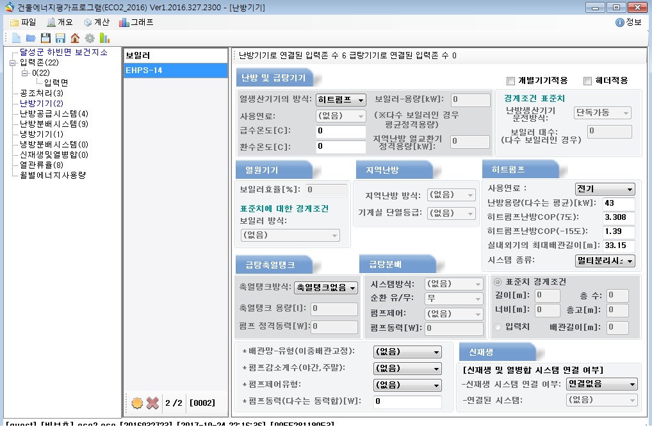Click the open folder toolbar icon
652x434 pixels.
point(31,38)
